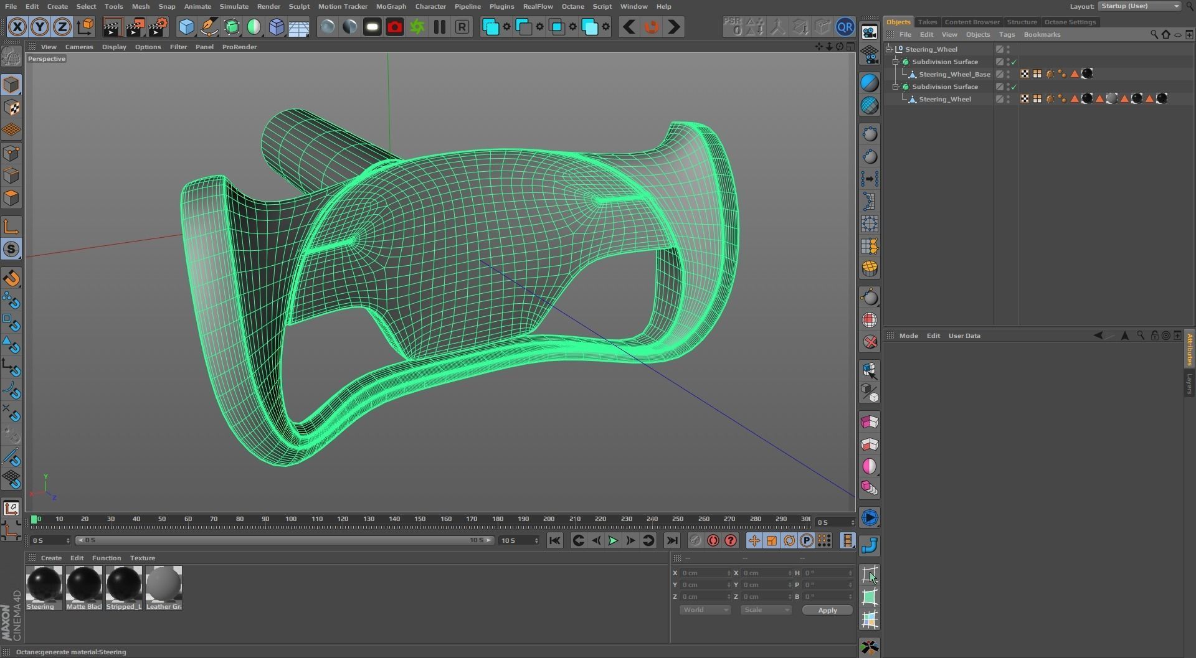Open material manager Function menu
This screenshot has height=658, width=1196.
pos(107,558)
